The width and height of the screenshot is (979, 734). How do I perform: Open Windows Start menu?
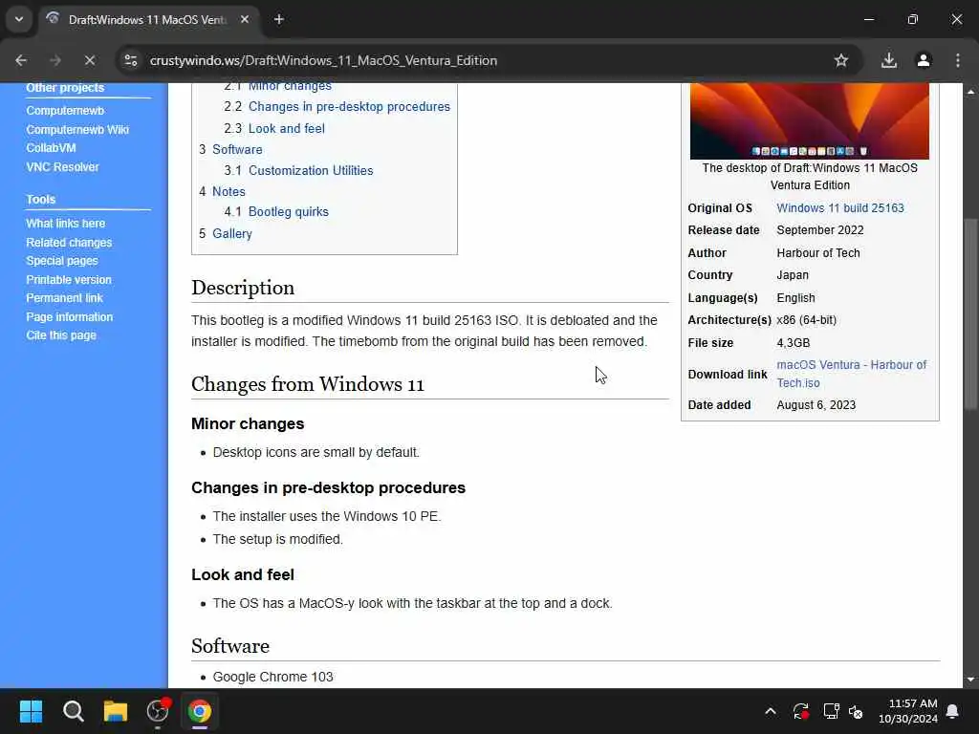tap(31, 711)
